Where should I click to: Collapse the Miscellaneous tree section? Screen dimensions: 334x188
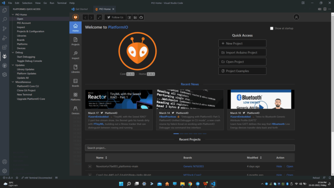(13, 82)
